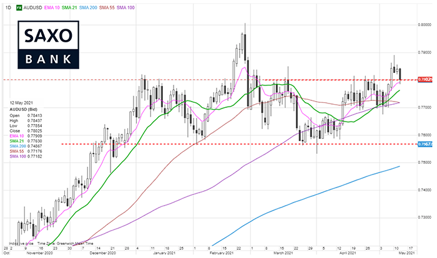Select the SMA 100 indicator label in header
Screen dimensions: 437x258
click(x=125, y=8)
